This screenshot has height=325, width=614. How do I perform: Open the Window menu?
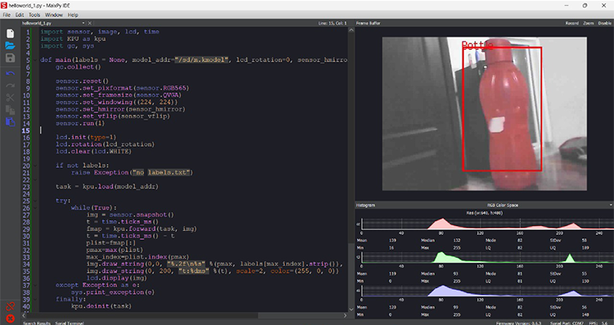coord(54,15)
